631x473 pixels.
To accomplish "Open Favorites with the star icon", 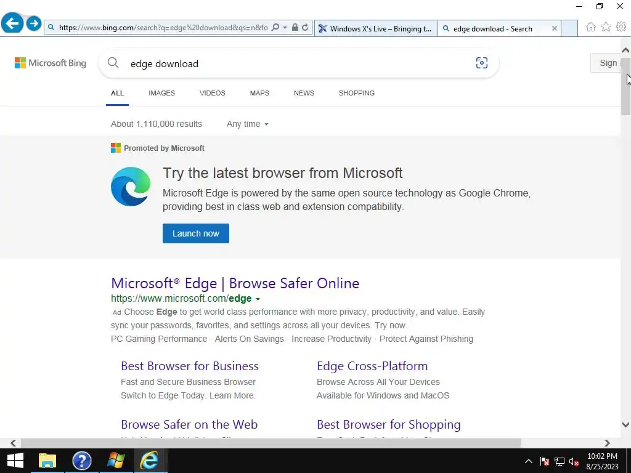I will [606, 27].
